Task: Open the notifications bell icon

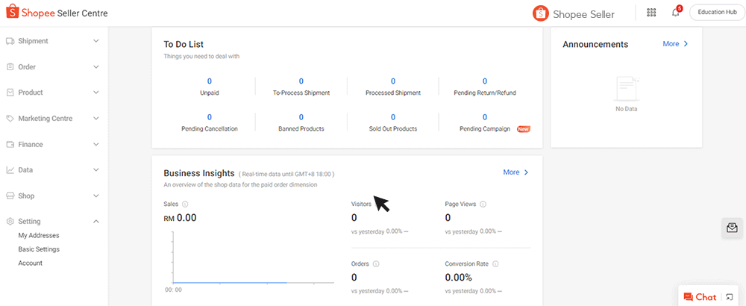Action: (676, 13)
